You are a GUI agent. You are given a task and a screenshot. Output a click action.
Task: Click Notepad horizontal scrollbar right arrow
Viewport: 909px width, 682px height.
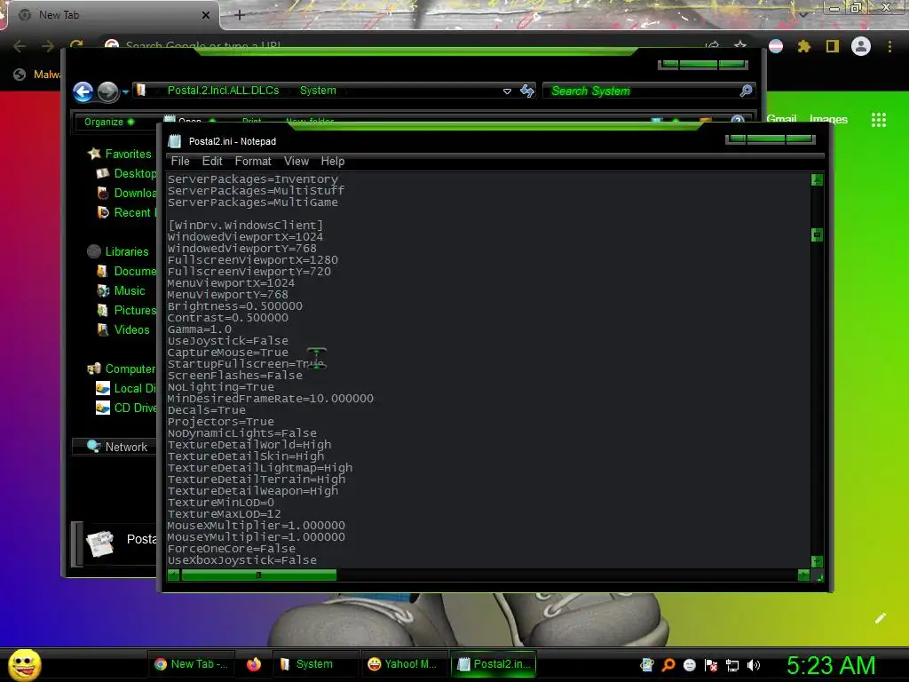click(803, 575)
